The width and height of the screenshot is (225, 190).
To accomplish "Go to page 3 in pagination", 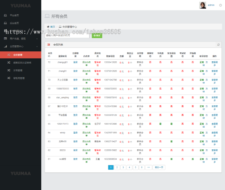I will (123, 167).
